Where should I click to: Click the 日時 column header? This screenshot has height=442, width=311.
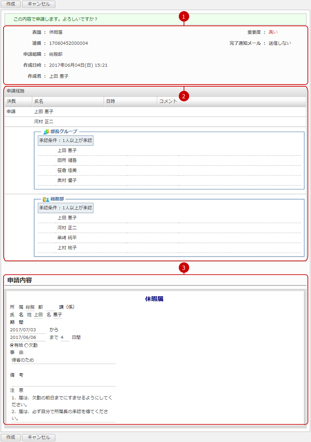tap(131, 101)
